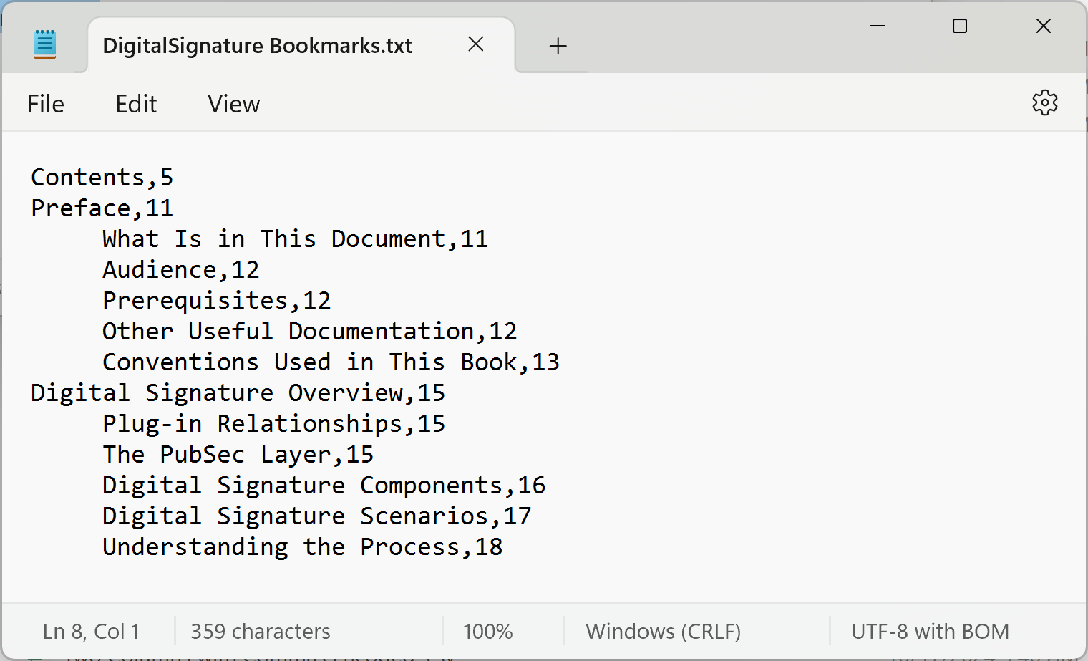
Task: Click the Ln 8, Col 1 status entry
Action: coord(92,632)
